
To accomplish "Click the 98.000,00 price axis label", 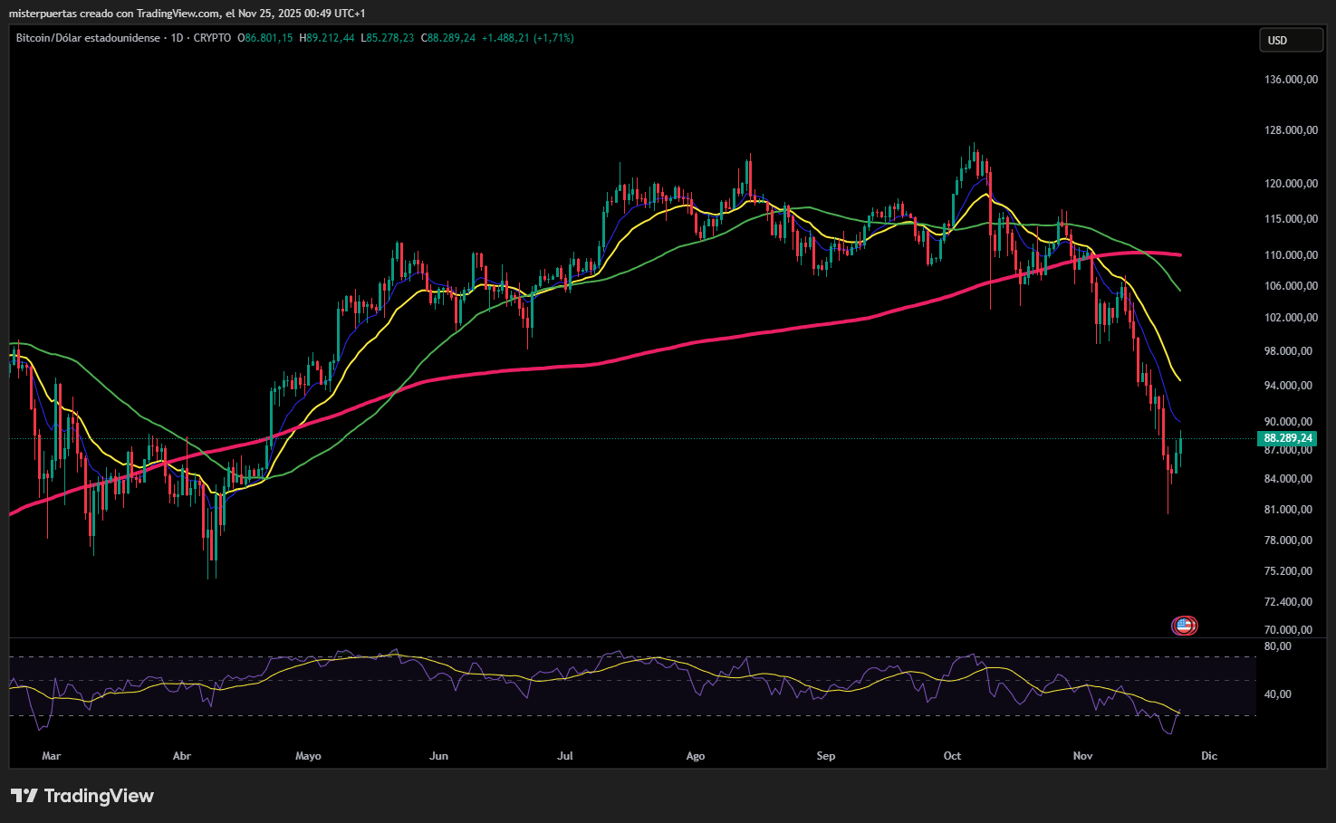I will coord(1288,351).
